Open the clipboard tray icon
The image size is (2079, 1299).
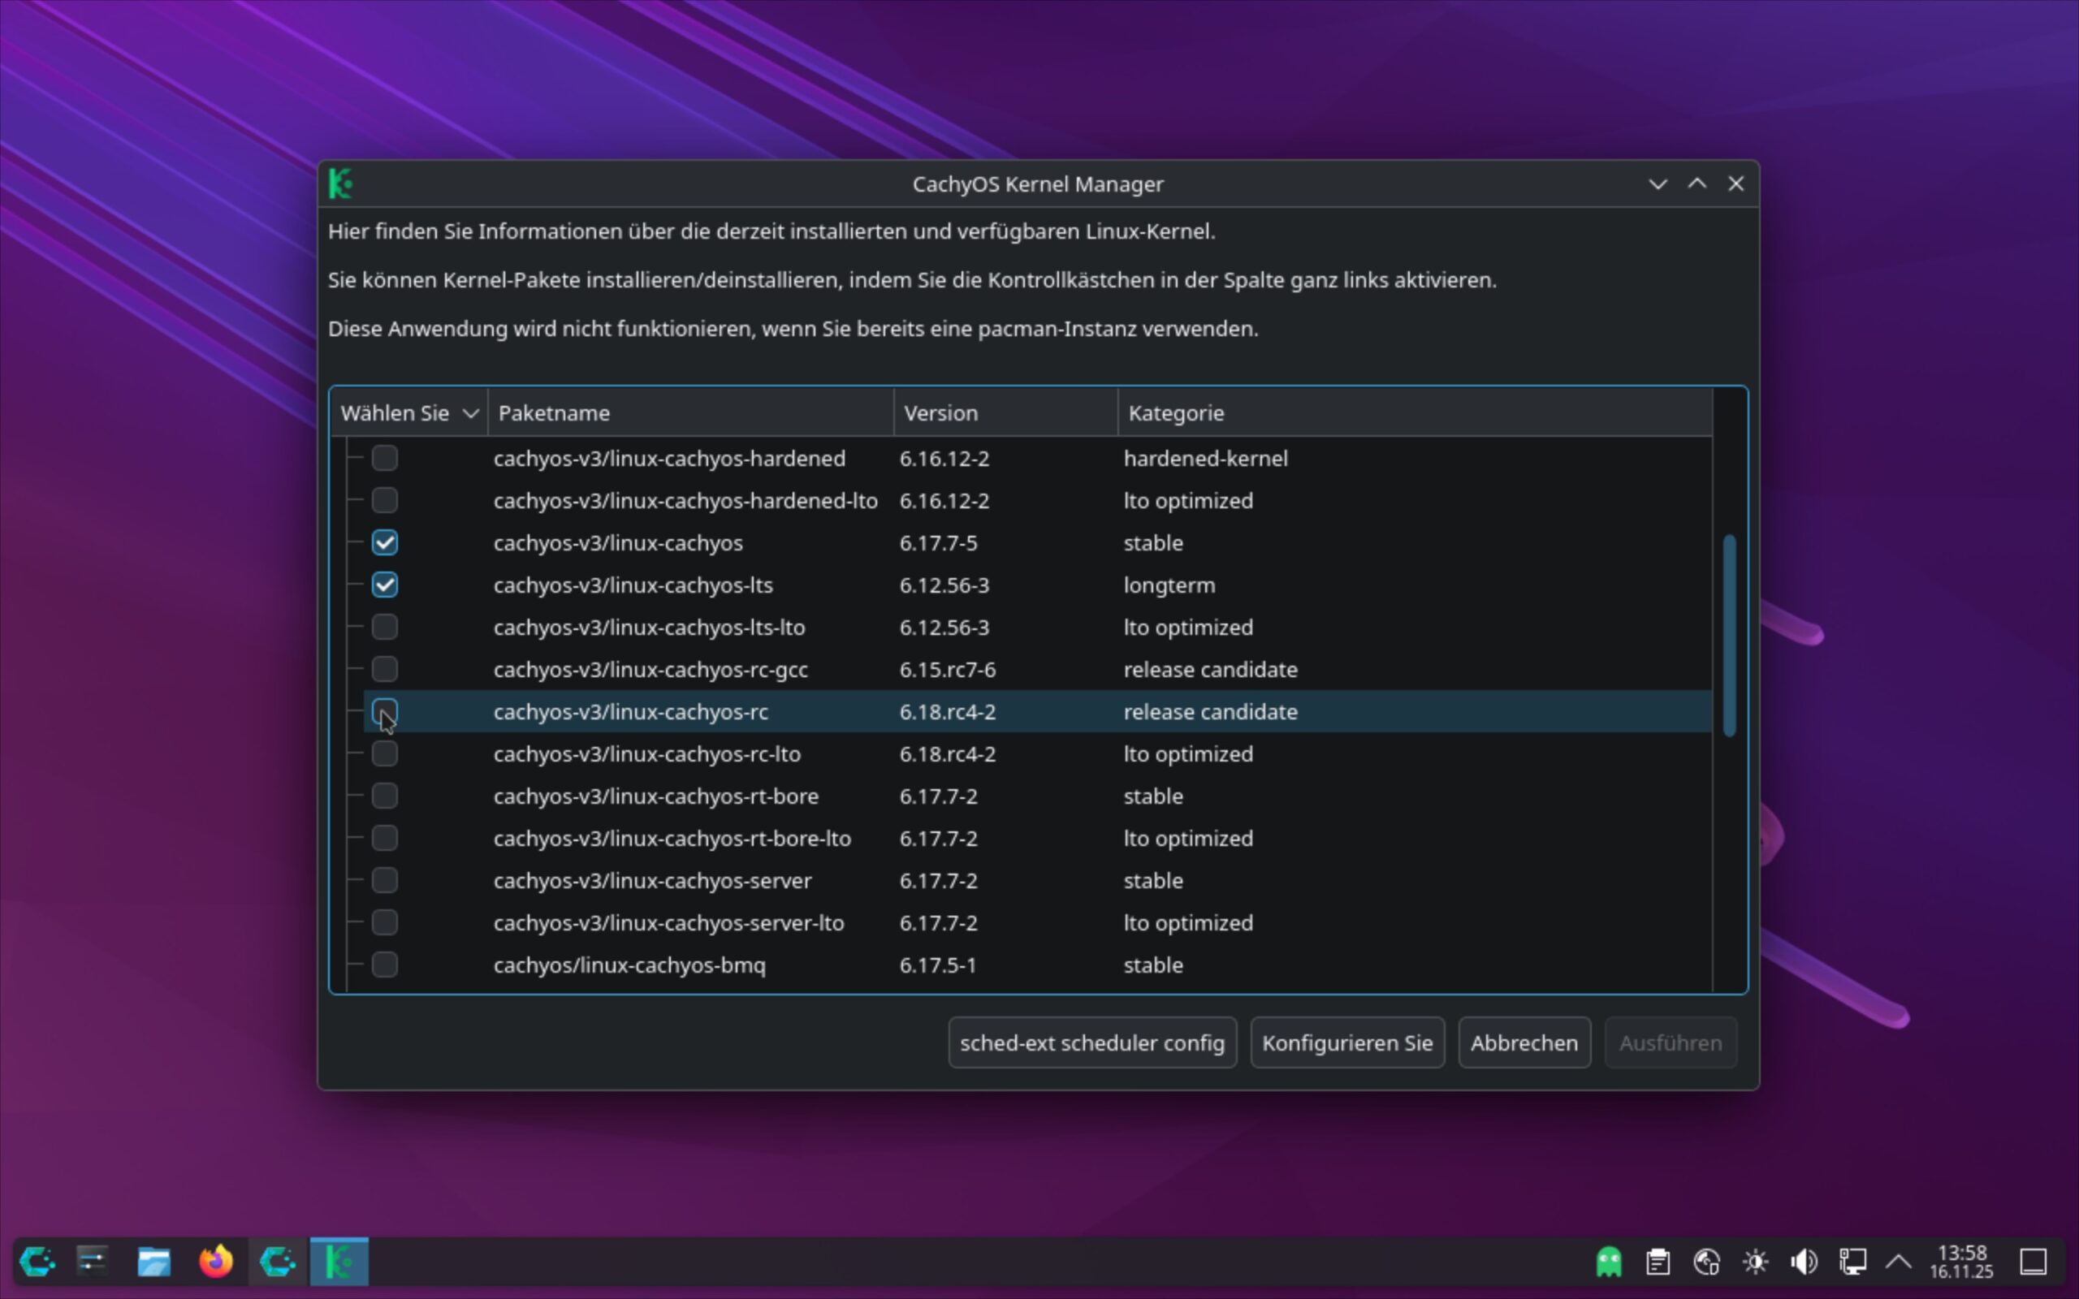[1658, 1261]
